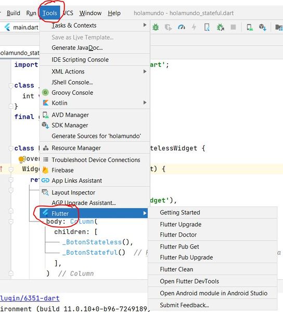
Task: Select Open Flutter DevTools
Action: click(213, 281)
